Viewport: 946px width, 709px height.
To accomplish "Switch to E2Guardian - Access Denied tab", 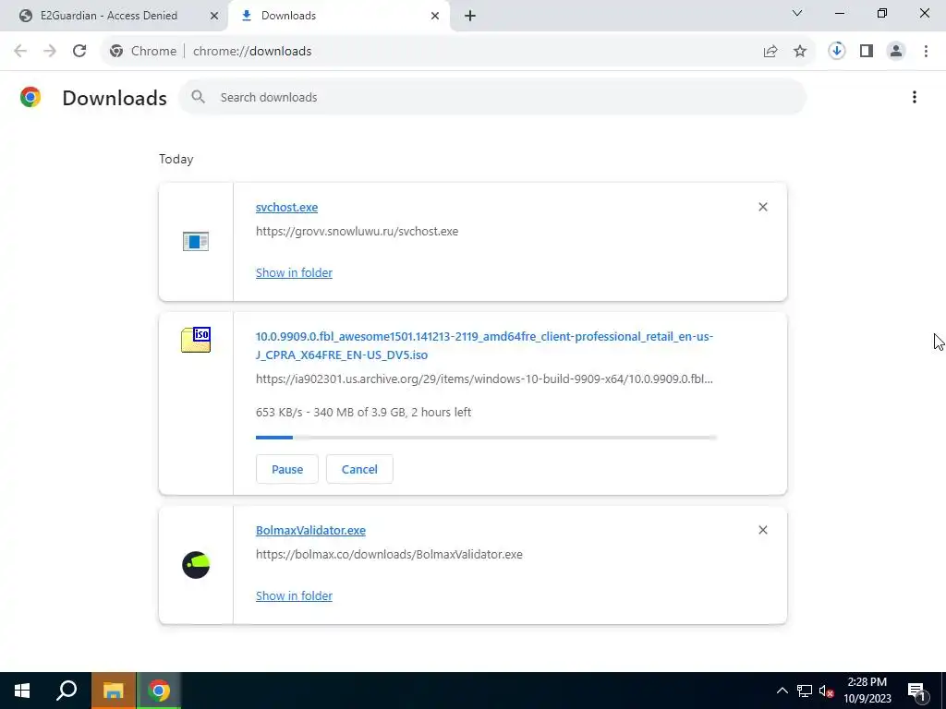I will [x=109, y=16].
